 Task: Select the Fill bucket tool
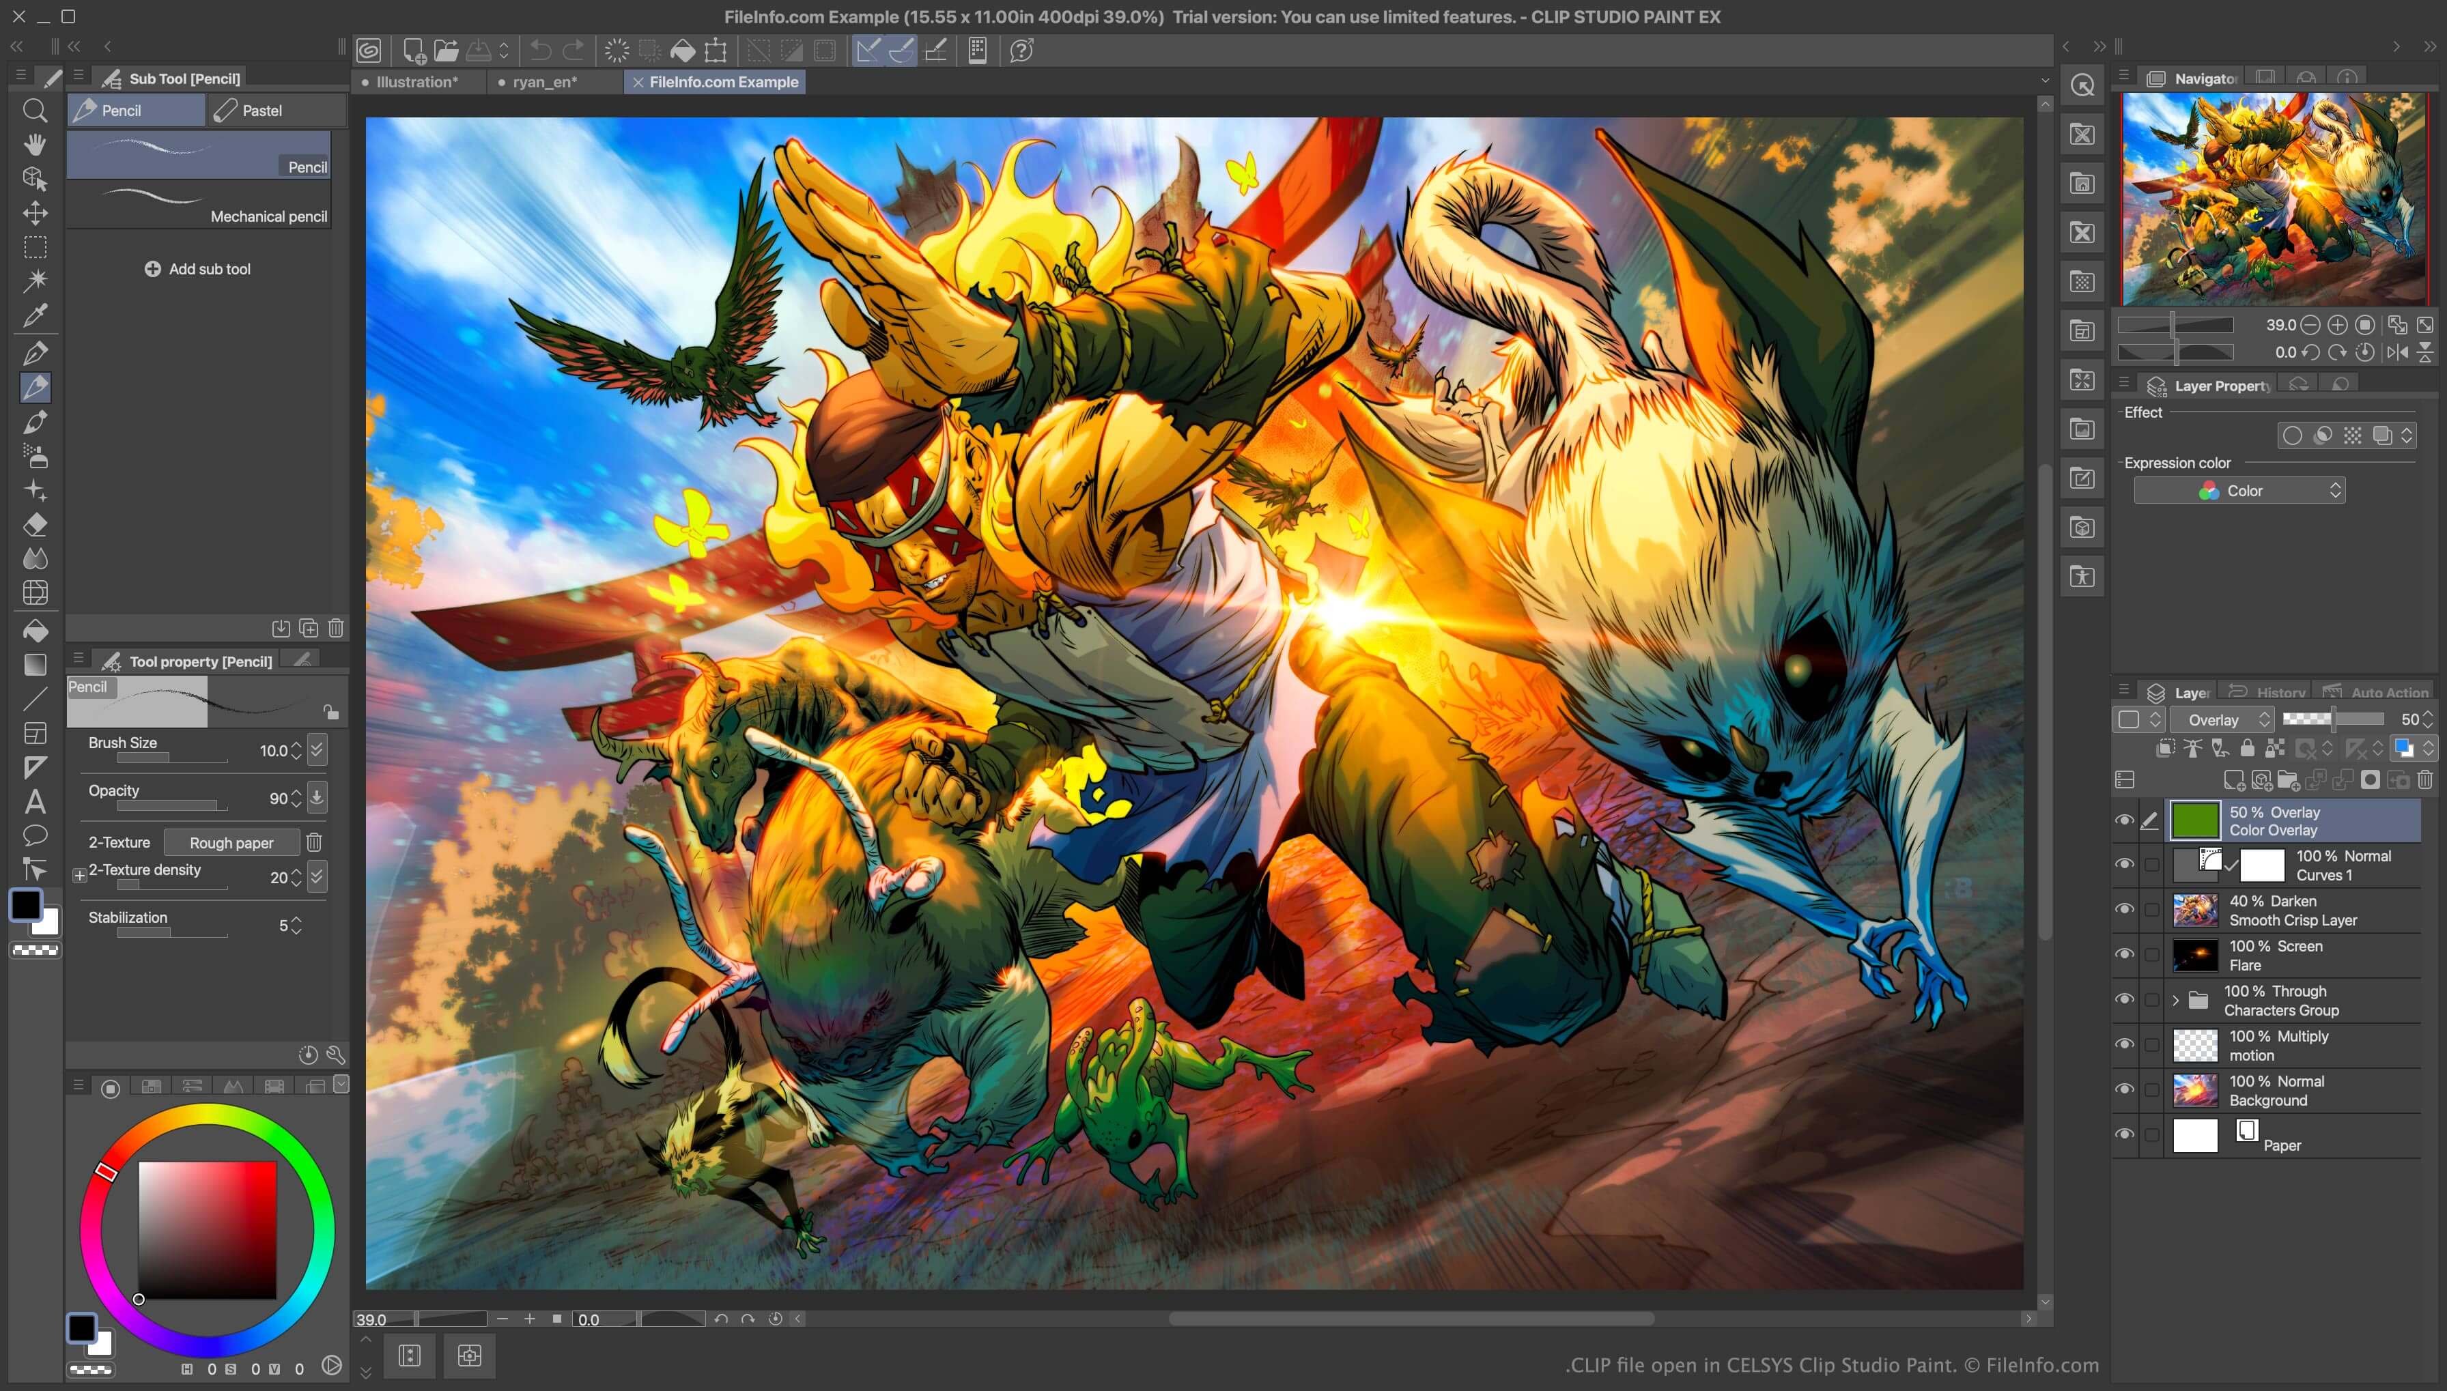[36, 629]
